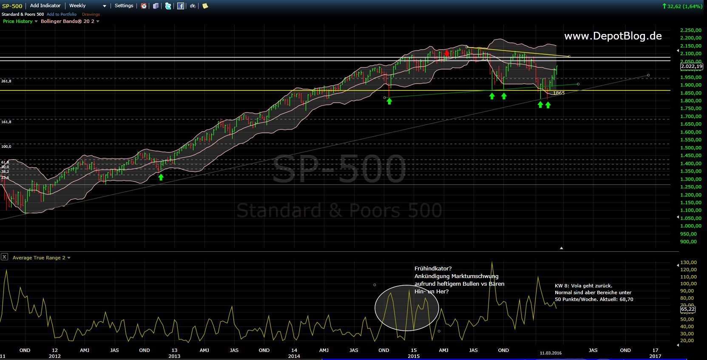Open the Weekly timeframe dropdown
Viewport: 707px width, 360px height.
(x=88, y=6)
